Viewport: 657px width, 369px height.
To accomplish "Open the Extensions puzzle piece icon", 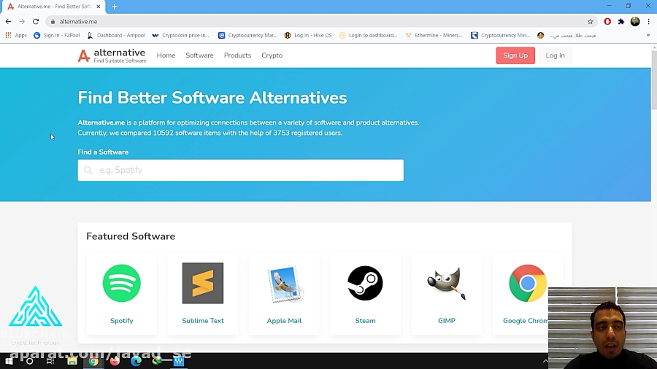I will pos(621,21).
